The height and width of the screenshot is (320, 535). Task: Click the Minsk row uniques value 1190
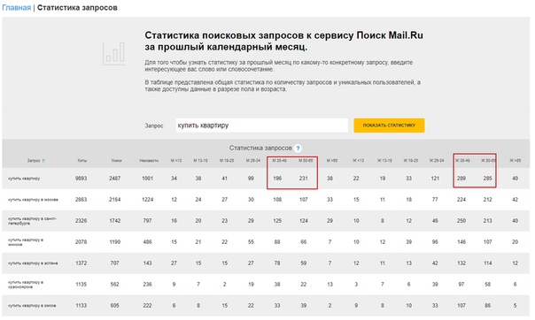pyautogui.click(x=114, y=242)
